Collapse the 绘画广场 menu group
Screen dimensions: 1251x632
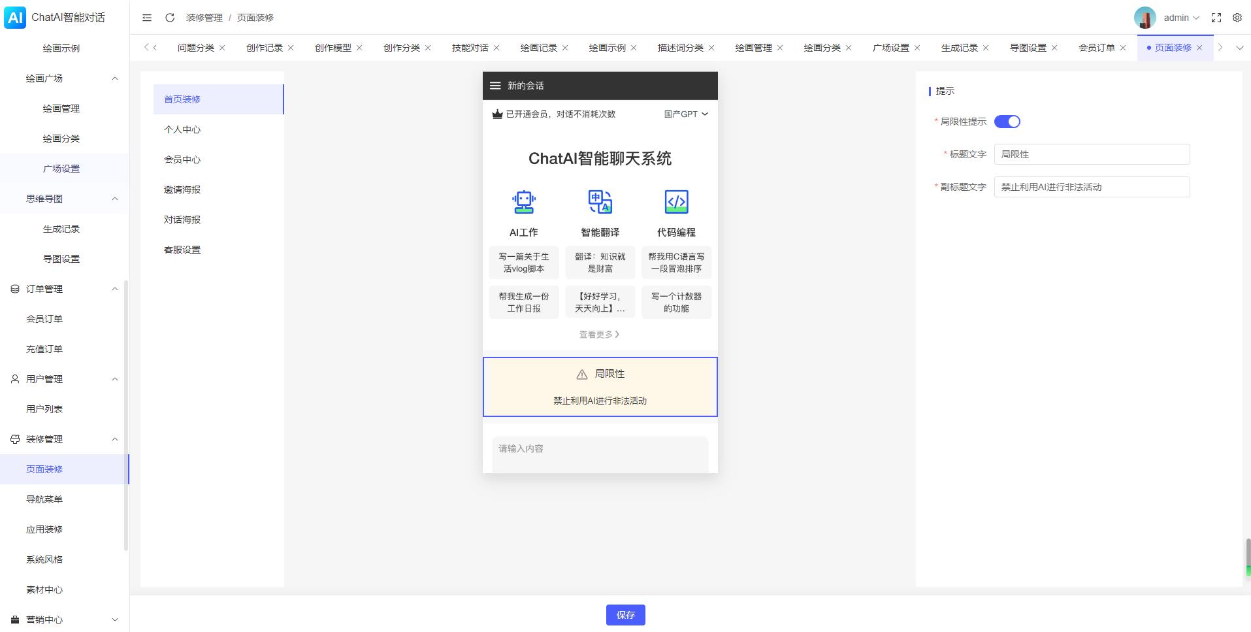pyautogui.click(x=115, y=78)
